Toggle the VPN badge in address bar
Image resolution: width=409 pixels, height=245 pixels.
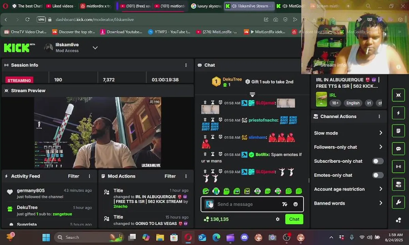[41, 19]
